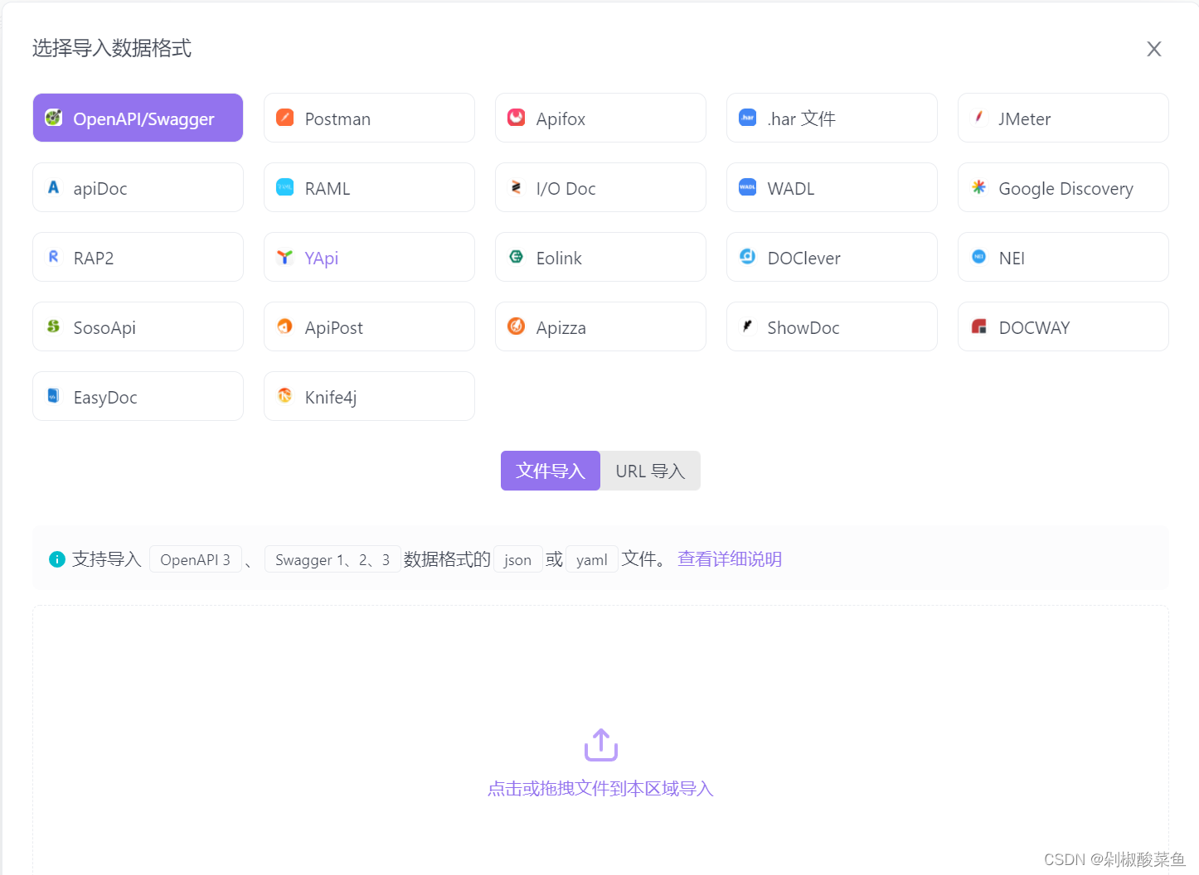Click the Eolink green icon
1199x875 pixels.
pyautogui.click(x=517, y=257)
